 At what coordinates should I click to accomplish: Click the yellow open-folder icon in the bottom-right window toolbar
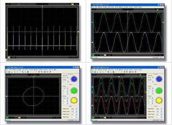pyautogui.click(x=92, y=72)
